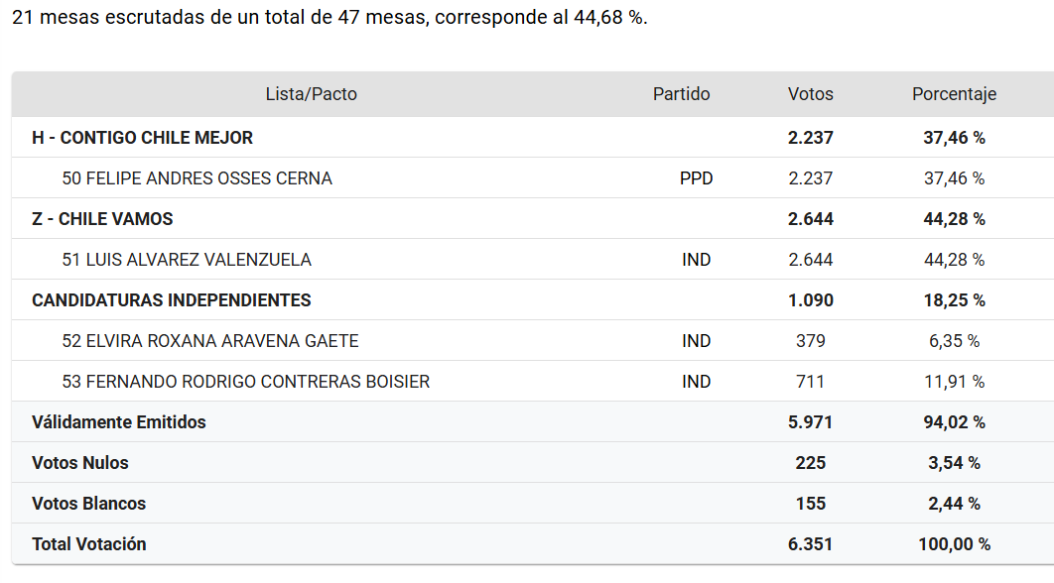This screenshot has width=1054, height=583.
Task: Select the "Válidamente Emitidos" summary row label
Action: click(x=119, y=422)
